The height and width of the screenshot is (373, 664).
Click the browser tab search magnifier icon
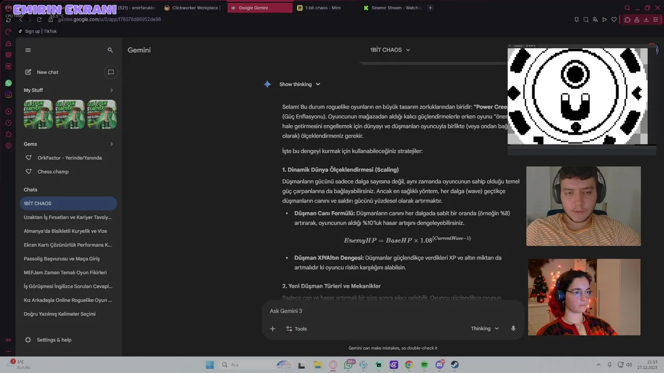(x=627, y=8)
